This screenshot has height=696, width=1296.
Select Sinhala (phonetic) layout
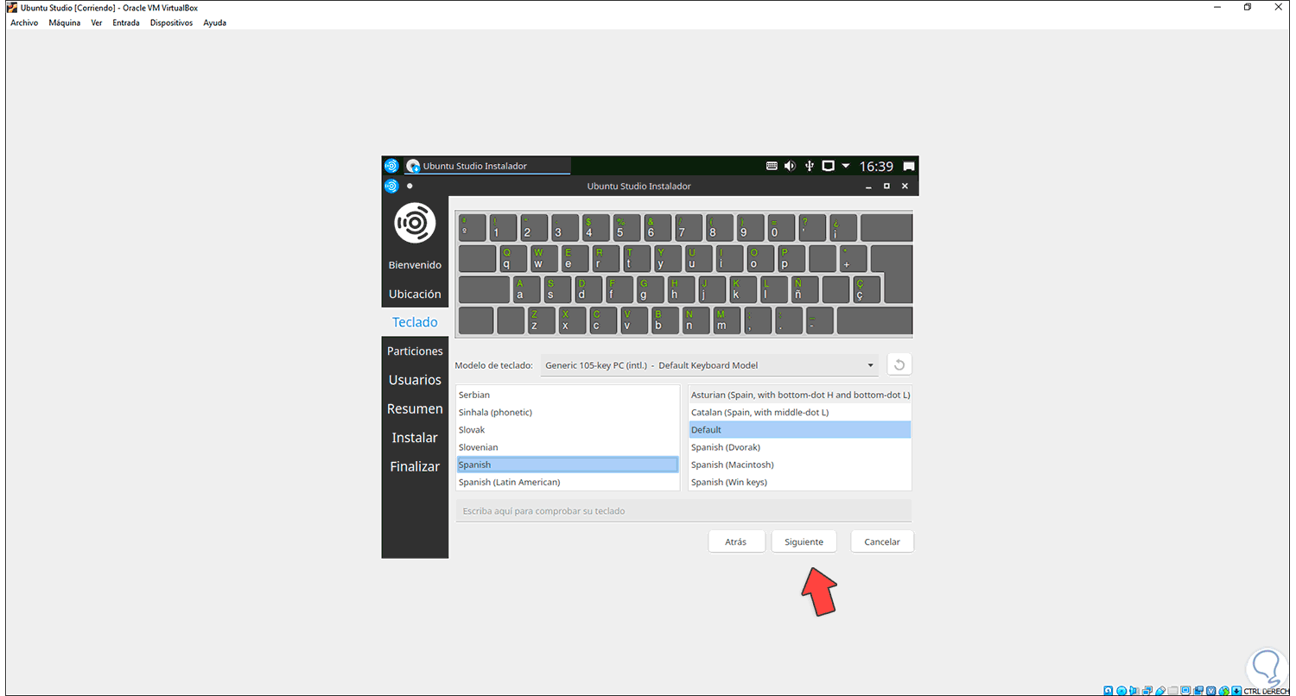(x=568, y=412)
